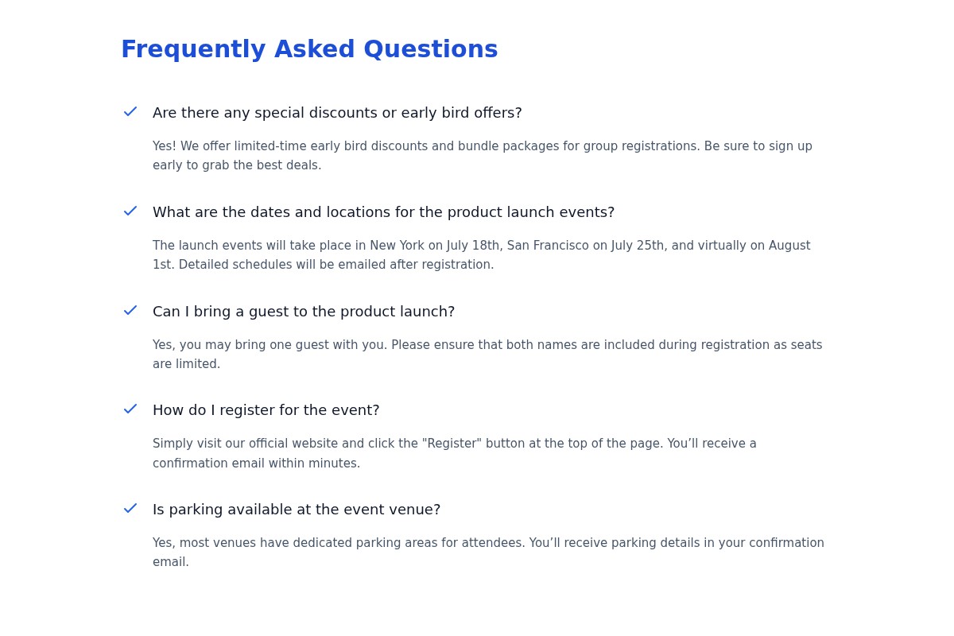Click "New York" in the launch events answer
The image size is (954, 636).
397,246
